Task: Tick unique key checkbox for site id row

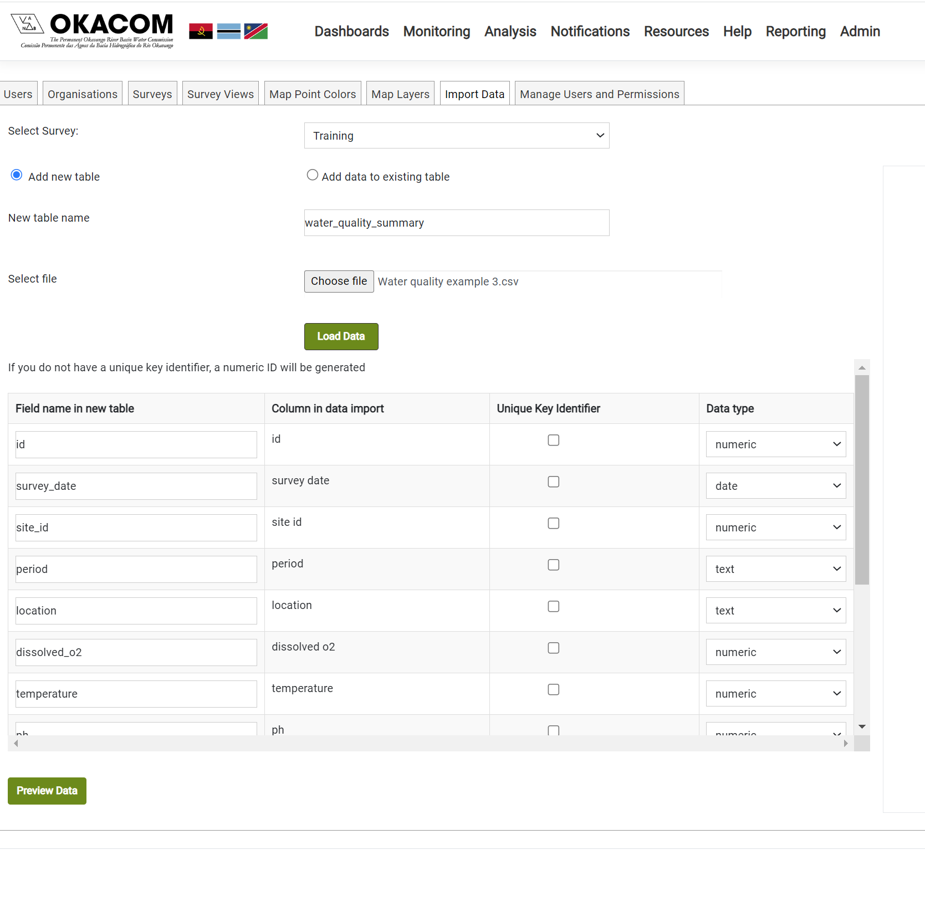Action: coord(553,523)
